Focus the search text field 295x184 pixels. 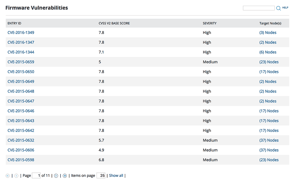[259, 8]
